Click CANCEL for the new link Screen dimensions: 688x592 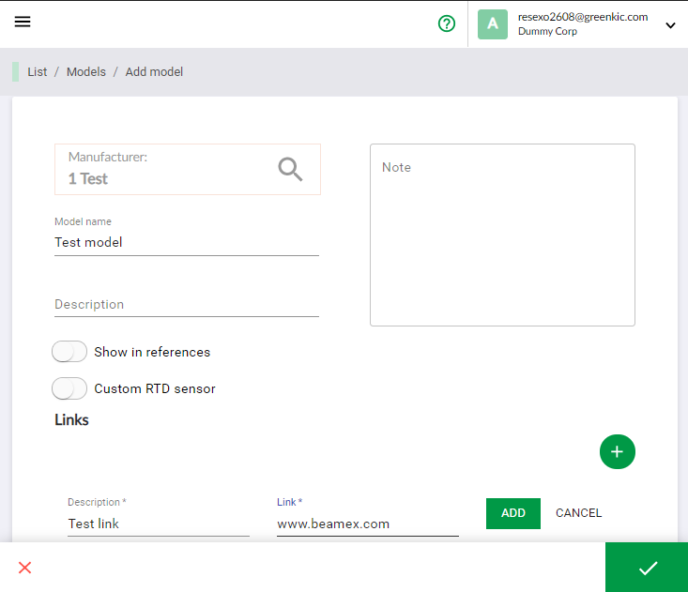tap(578, 513)
